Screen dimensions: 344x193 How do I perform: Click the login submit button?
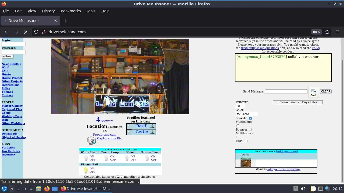[8, 56]
